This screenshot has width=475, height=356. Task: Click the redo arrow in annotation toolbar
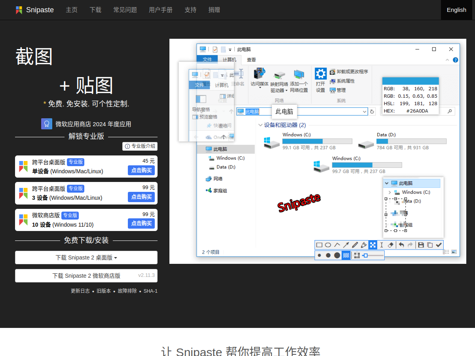pos(410,245)
